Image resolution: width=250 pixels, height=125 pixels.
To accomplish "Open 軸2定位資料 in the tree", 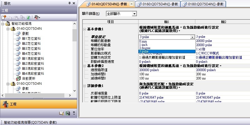I will [x=31, y=44].
